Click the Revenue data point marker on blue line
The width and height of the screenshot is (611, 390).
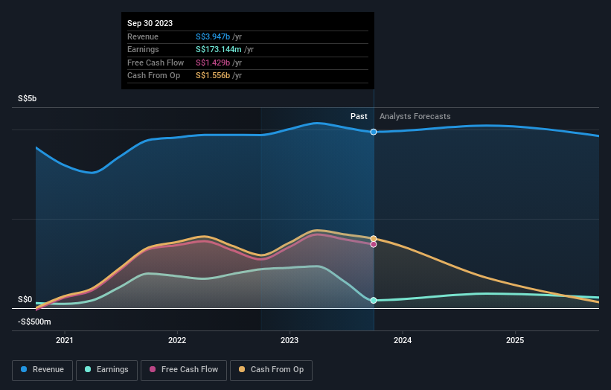click(374, 132)
